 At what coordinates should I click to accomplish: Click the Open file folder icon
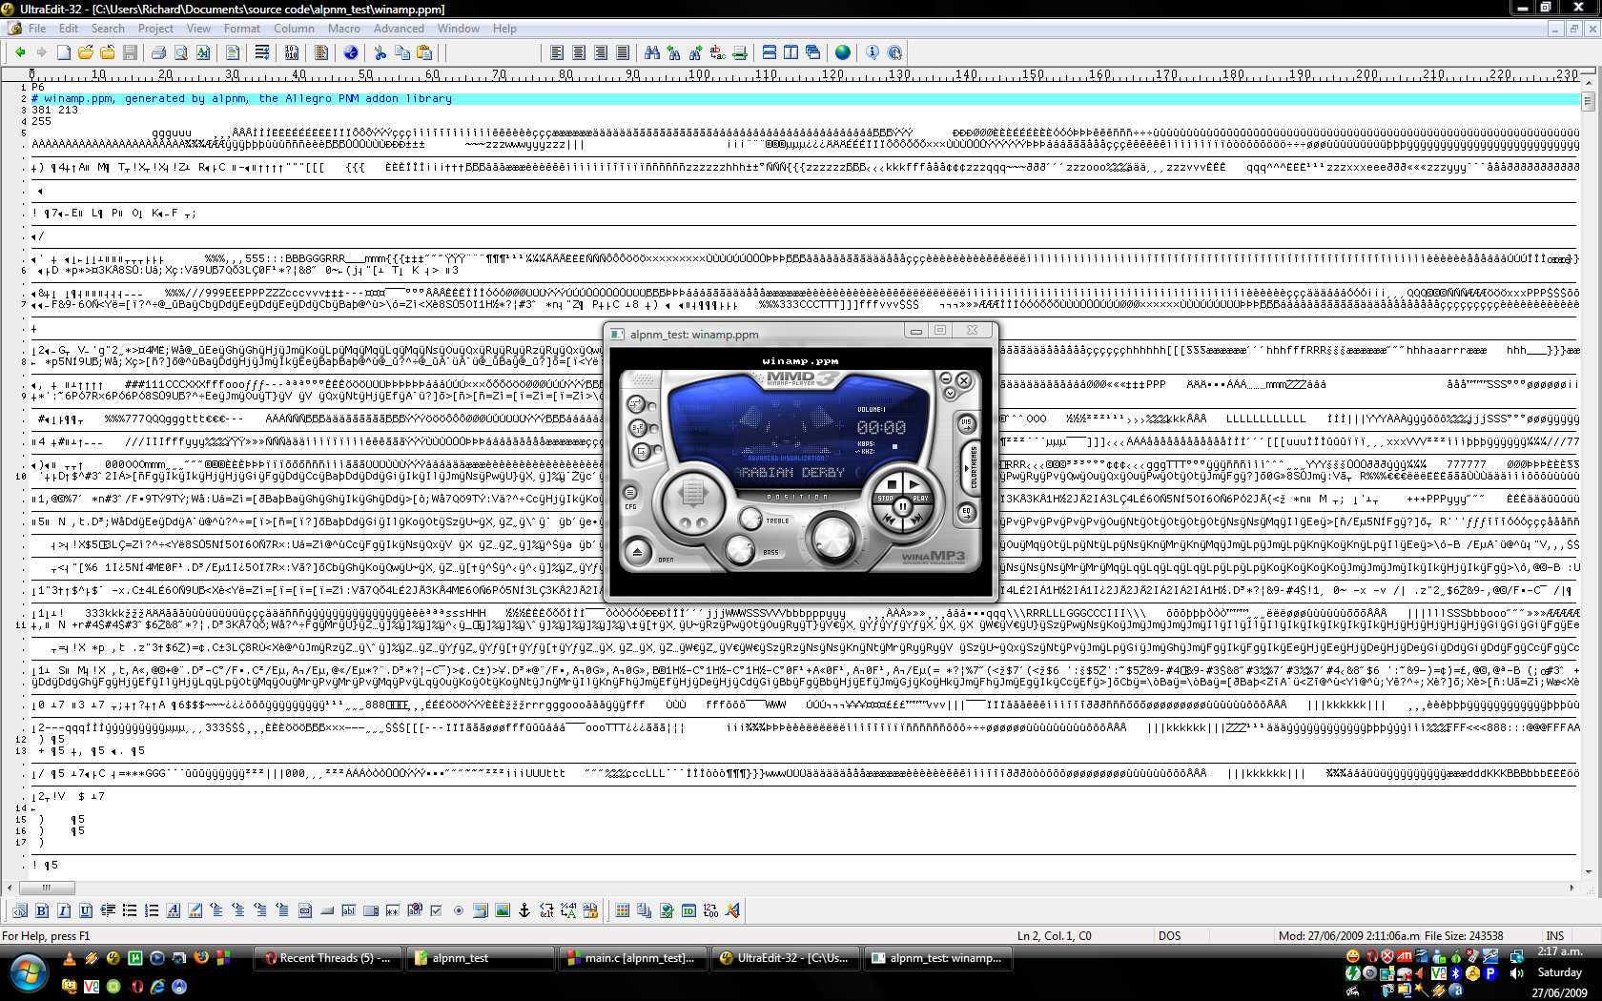pos(86,52)
